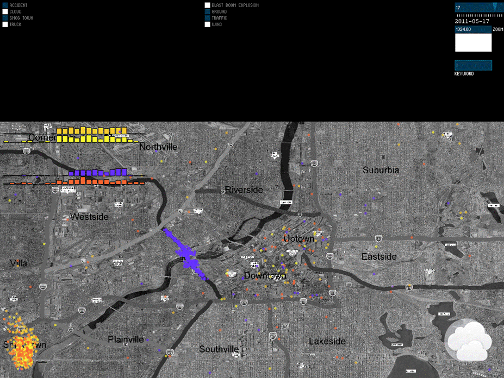Toggle the ACCIDENT keyword checkbox
The image size is (504, 378).
point(5,5)
